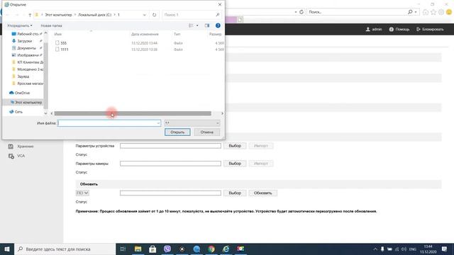This screenshot has height=255, width=454.
Task: Click the horizontal scrollbar right arrow
Action: (222, 113)
